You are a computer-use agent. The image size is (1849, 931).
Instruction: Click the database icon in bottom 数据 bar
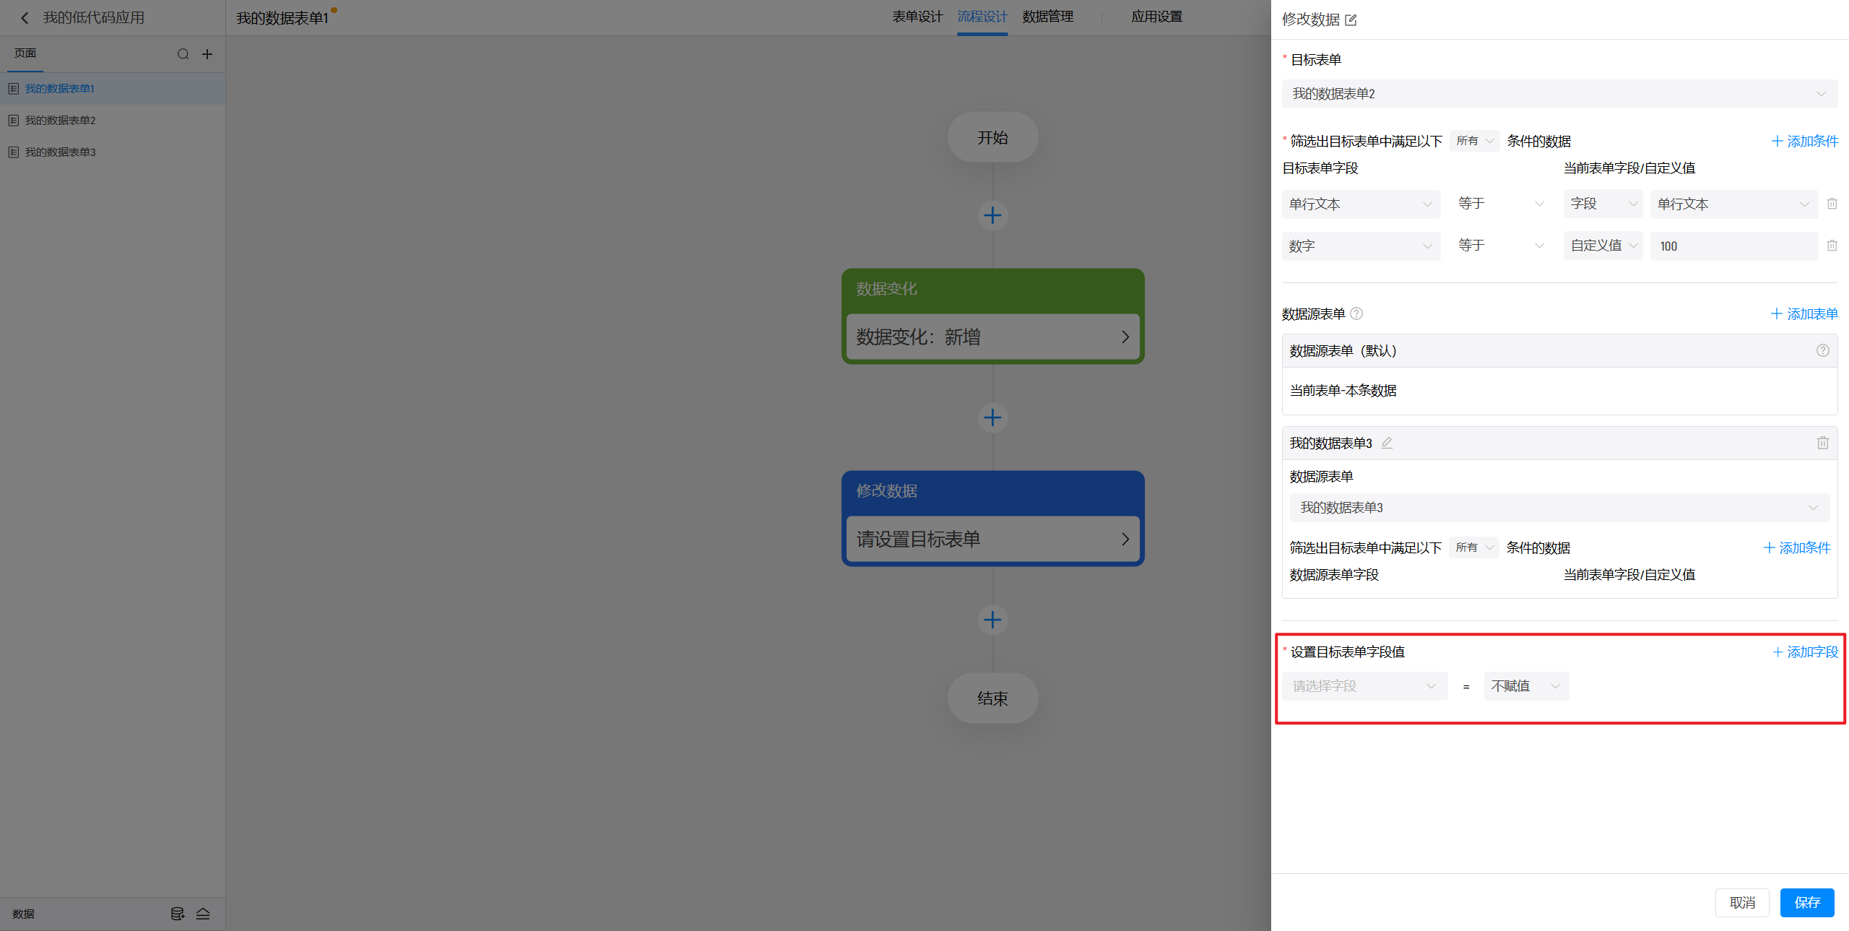tap(177, 914)
